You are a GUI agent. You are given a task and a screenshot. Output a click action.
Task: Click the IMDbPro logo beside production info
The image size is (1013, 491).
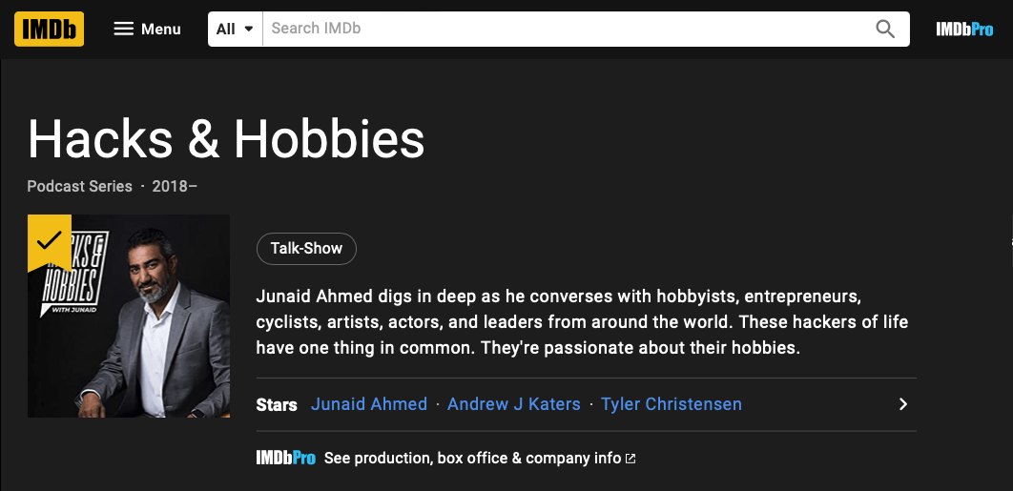(x=285, y=459)
